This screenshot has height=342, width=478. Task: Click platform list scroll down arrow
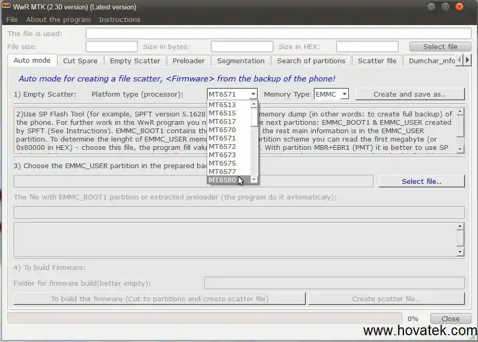click(x=254, y=180)
